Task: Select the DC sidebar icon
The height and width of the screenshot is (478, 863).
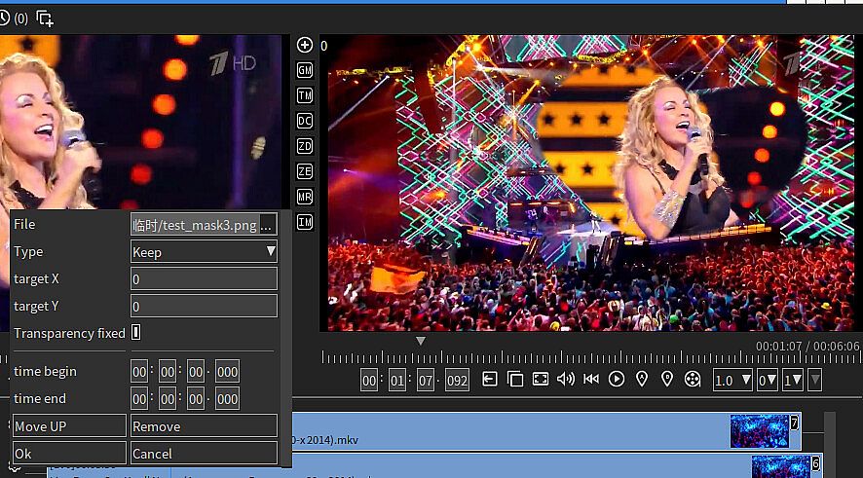Action: click(305, 121)
